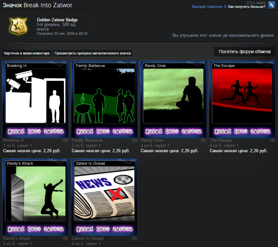Click the Golden Zatwor Badge icon
Screen dimensions: 278x247
tap(18, 26)
